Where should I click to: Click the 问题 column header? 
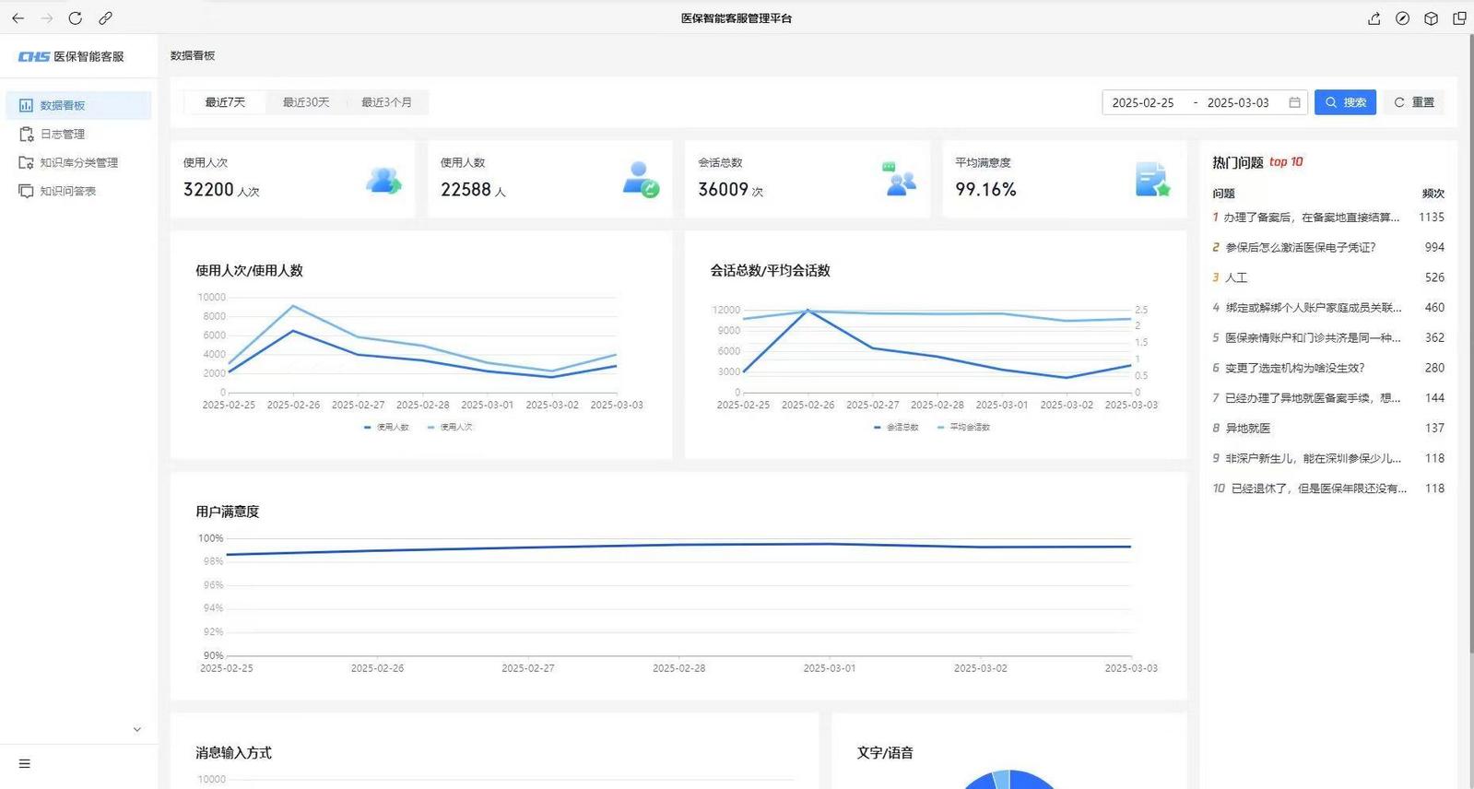[1223, 194]
